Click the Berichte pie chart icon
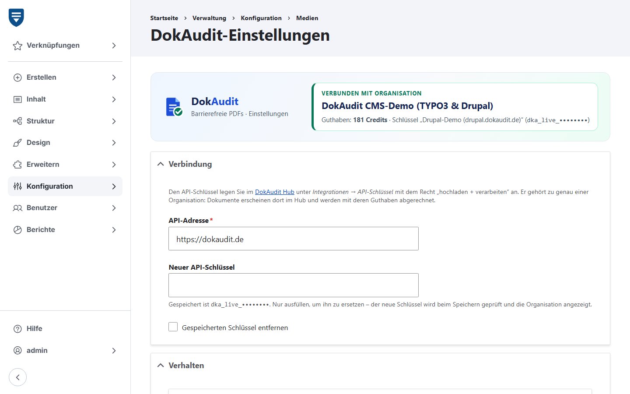Viewport: 630px width, 394px height. point(17,230)
